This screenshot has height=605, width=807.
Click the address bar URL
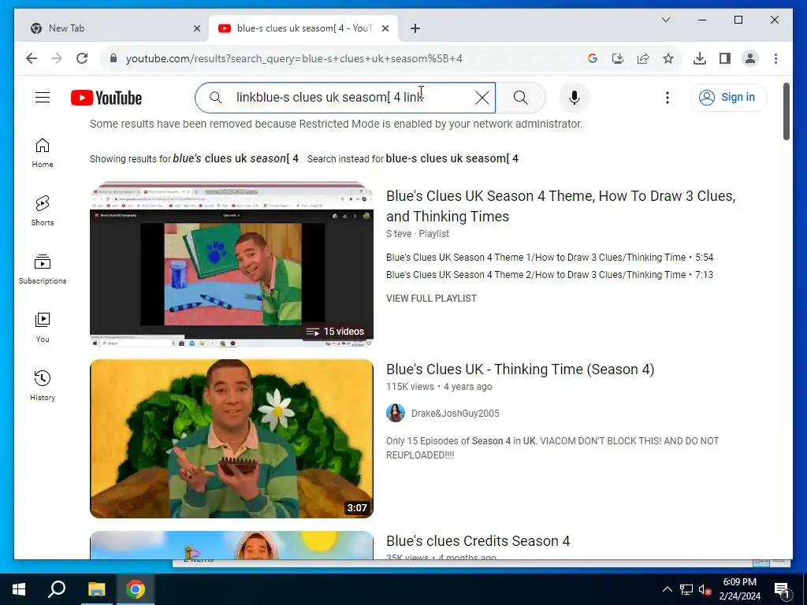[294, 58]
